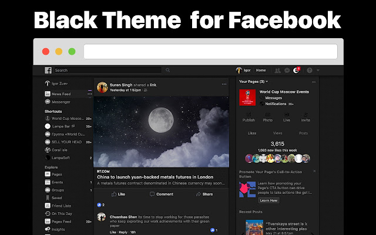Open the friend requests icon

click(277, 70)
